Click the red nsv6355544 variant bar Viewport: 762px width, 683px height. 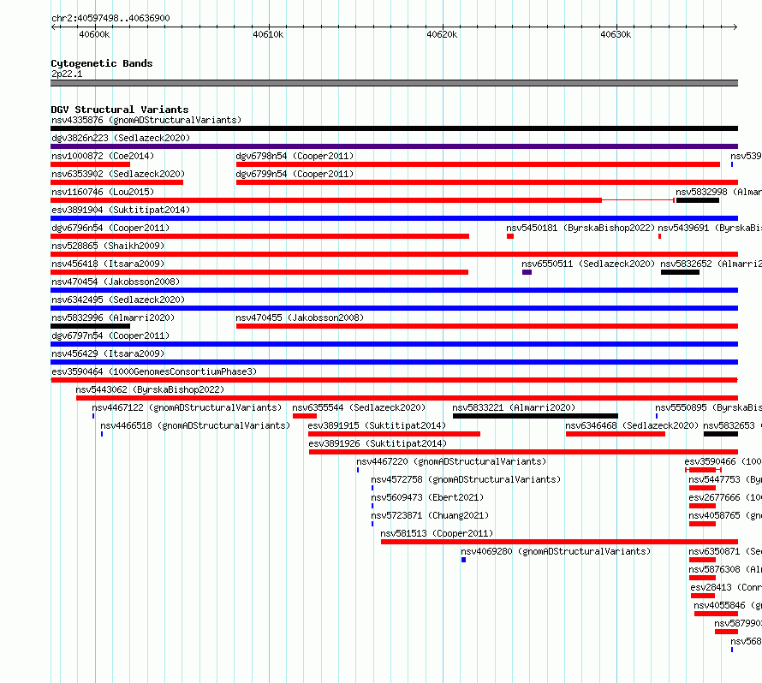point(305,416)
